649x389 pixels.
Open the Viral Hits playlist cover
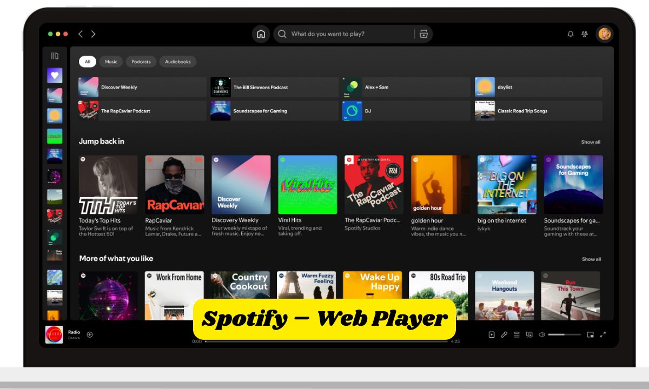308,185
